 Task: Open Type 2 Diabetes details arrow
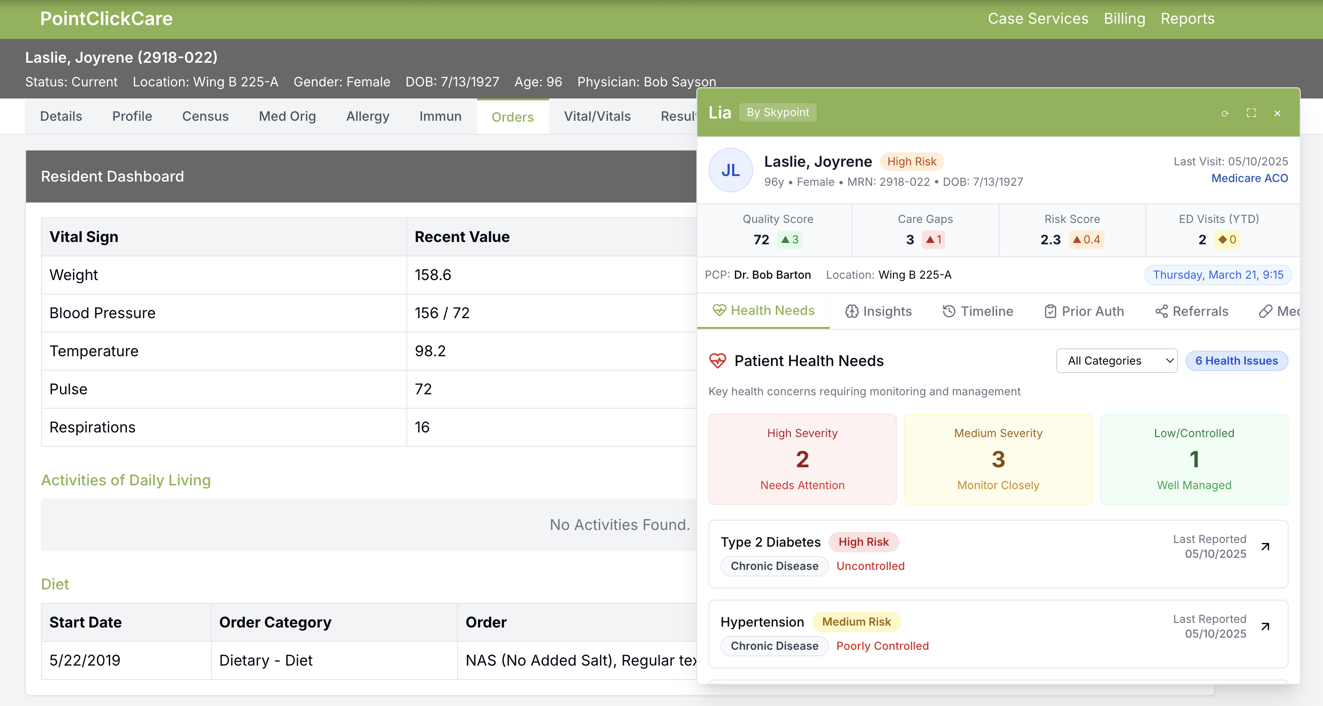pyautogui.click(x=1265, y=546)
